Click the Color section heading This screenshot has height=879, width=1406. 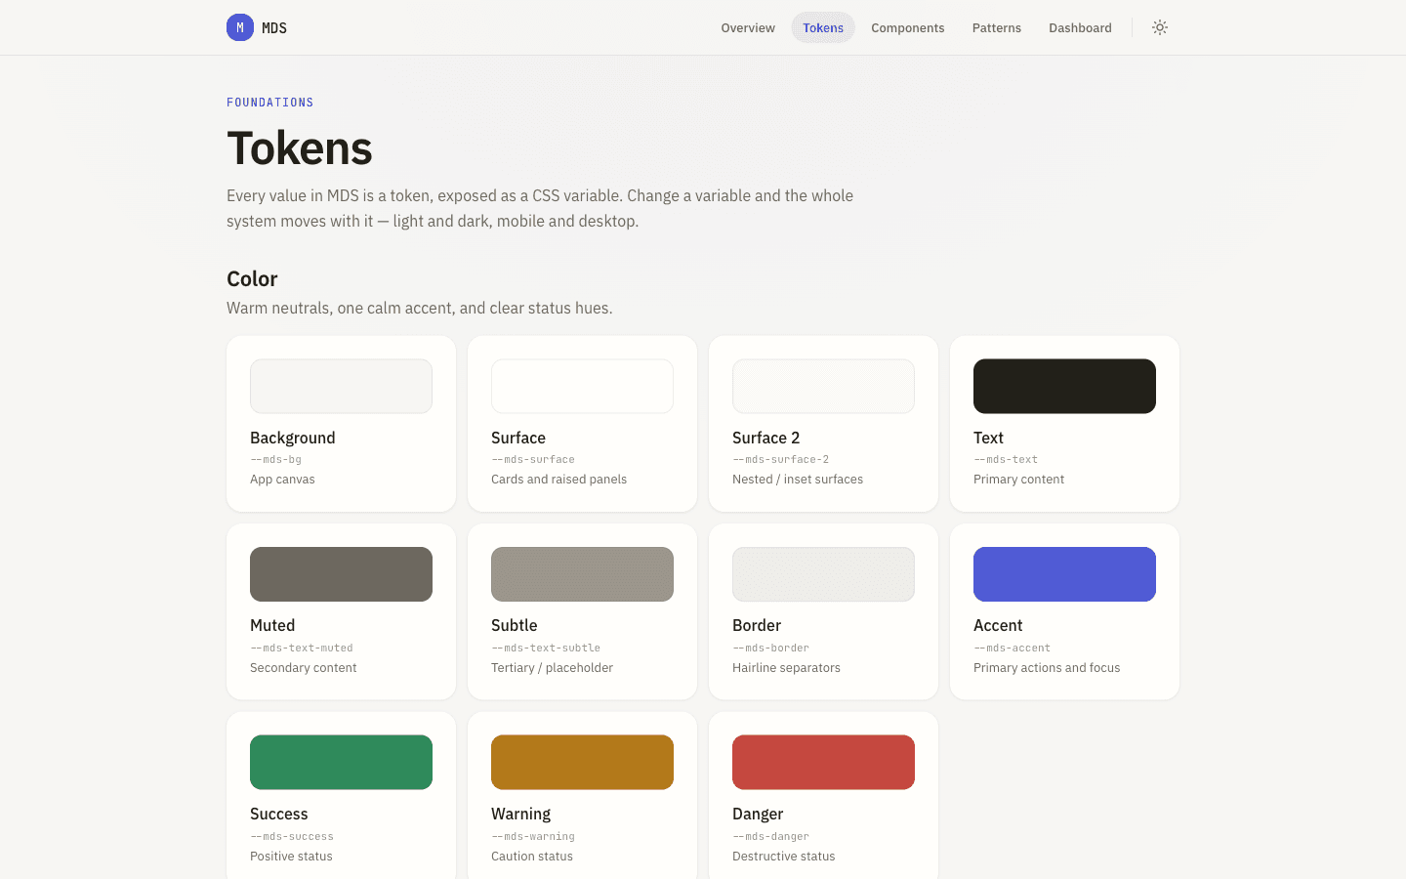[252, 279]
